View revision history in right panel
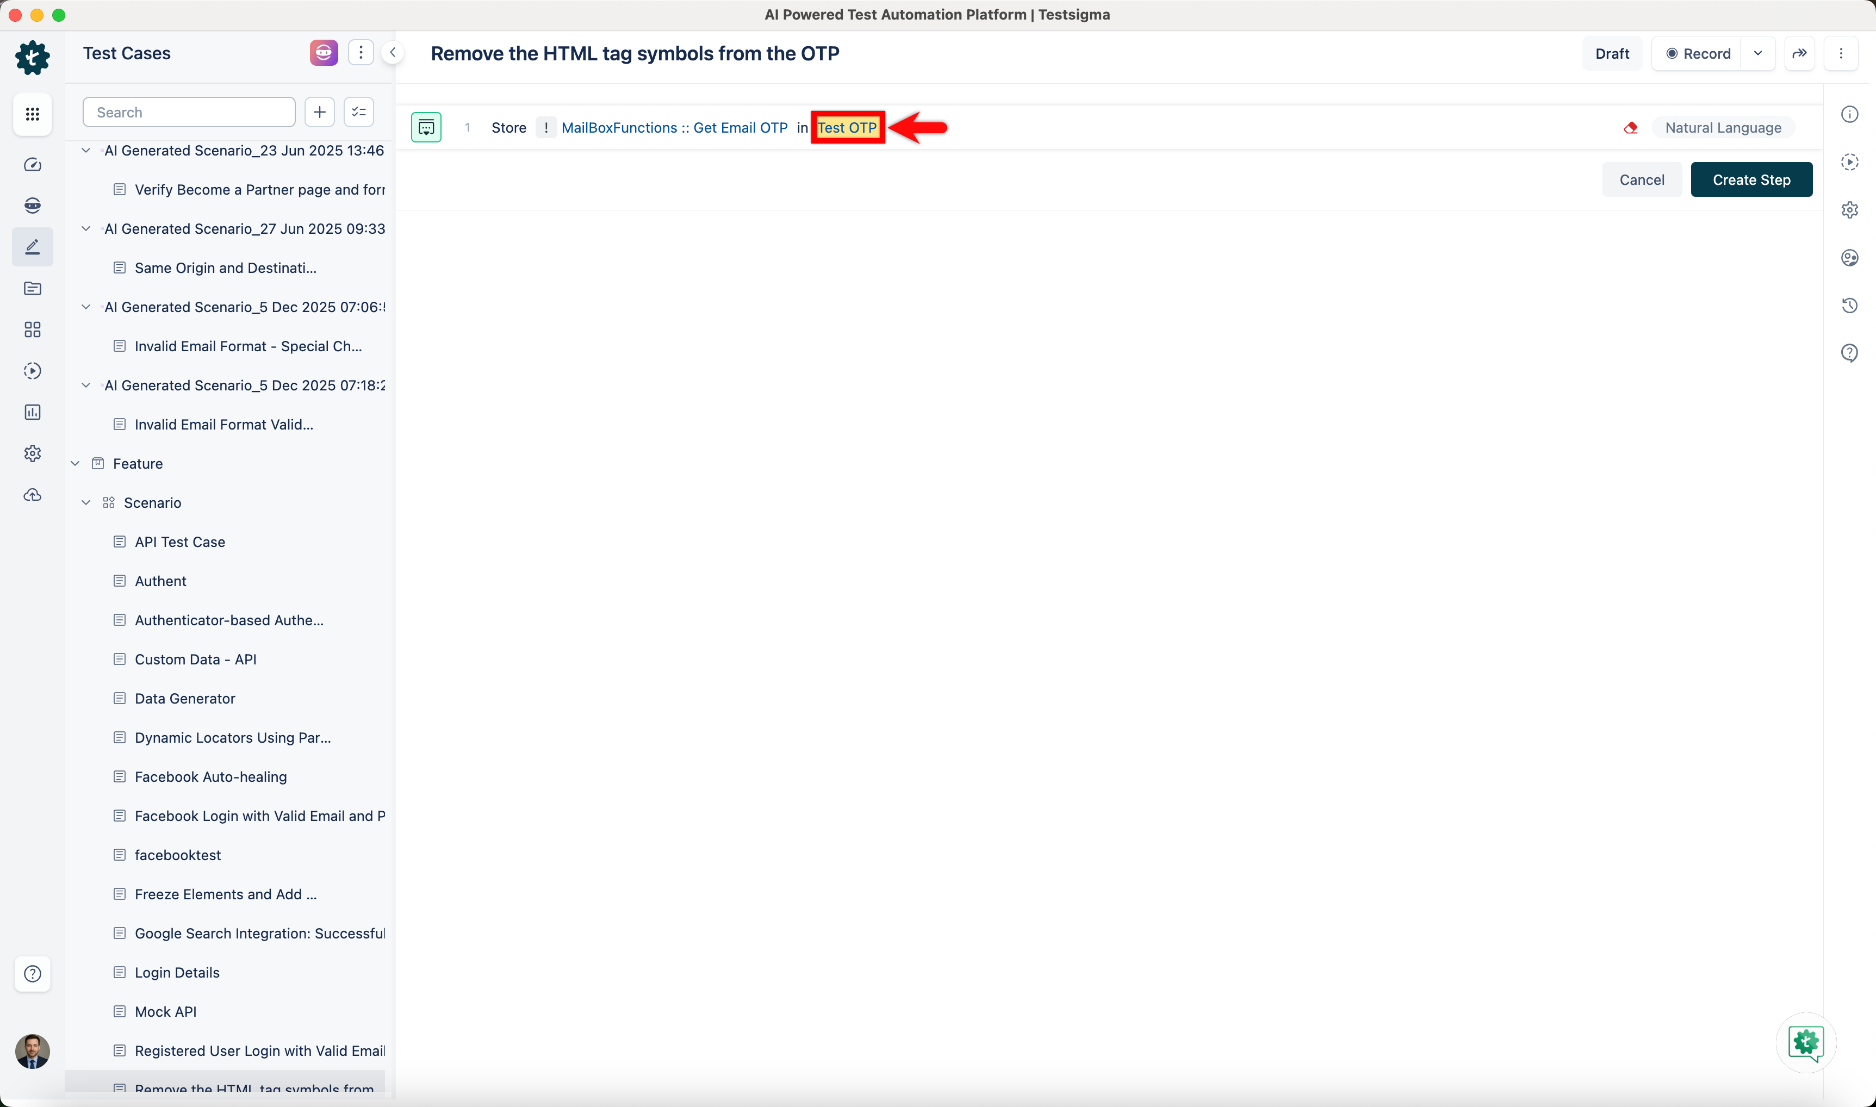The width and height of the screenshot is (1876, 1107). coord(1850,306)
